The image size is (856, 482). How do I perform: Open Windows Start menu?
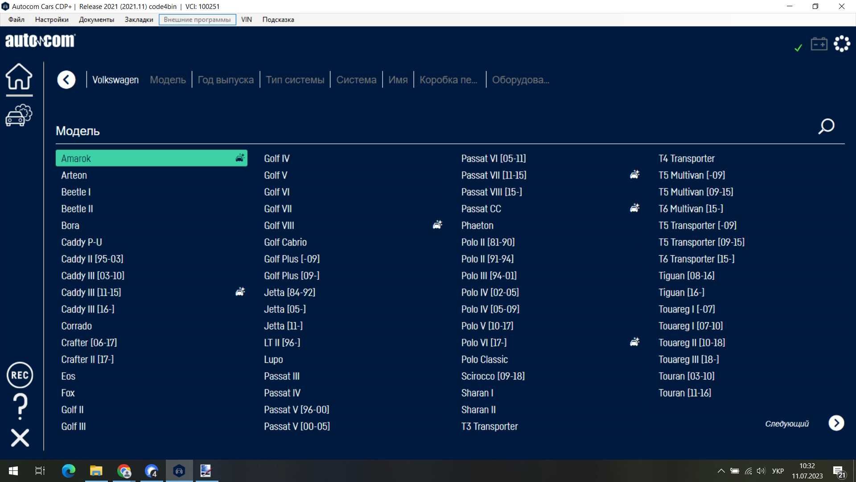point(13,471)
